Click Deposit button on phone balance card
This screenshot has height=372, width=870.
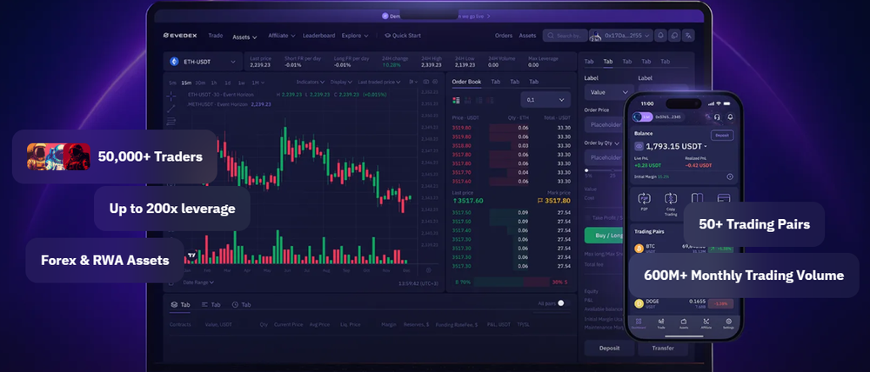point(722,136)
